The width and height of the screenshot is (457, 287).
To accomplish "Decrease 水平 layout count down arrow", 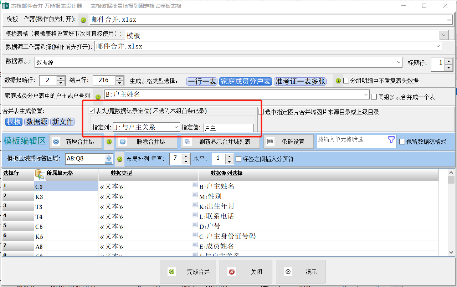I will click(229, 162).
